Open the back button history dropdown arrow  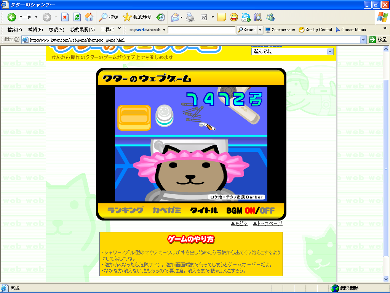coord(36,17)
